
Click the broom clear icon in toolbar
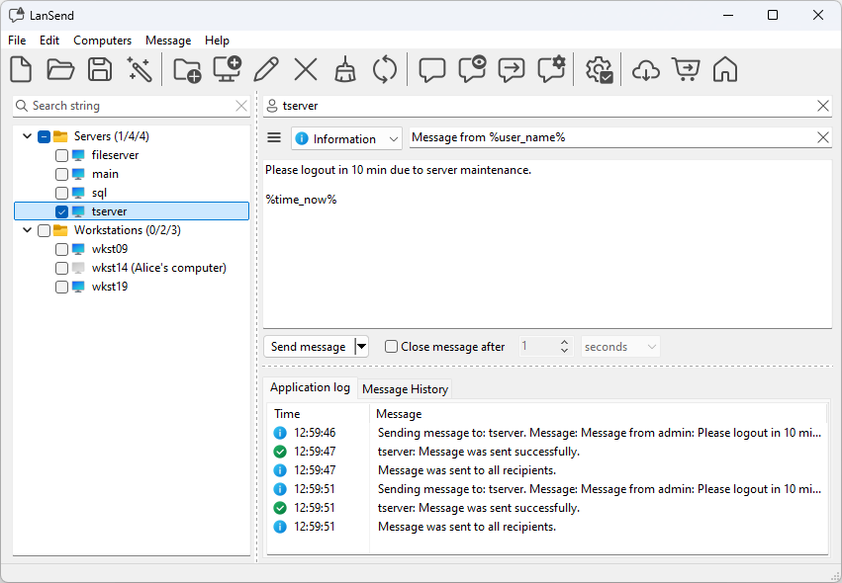coord(344,70)
